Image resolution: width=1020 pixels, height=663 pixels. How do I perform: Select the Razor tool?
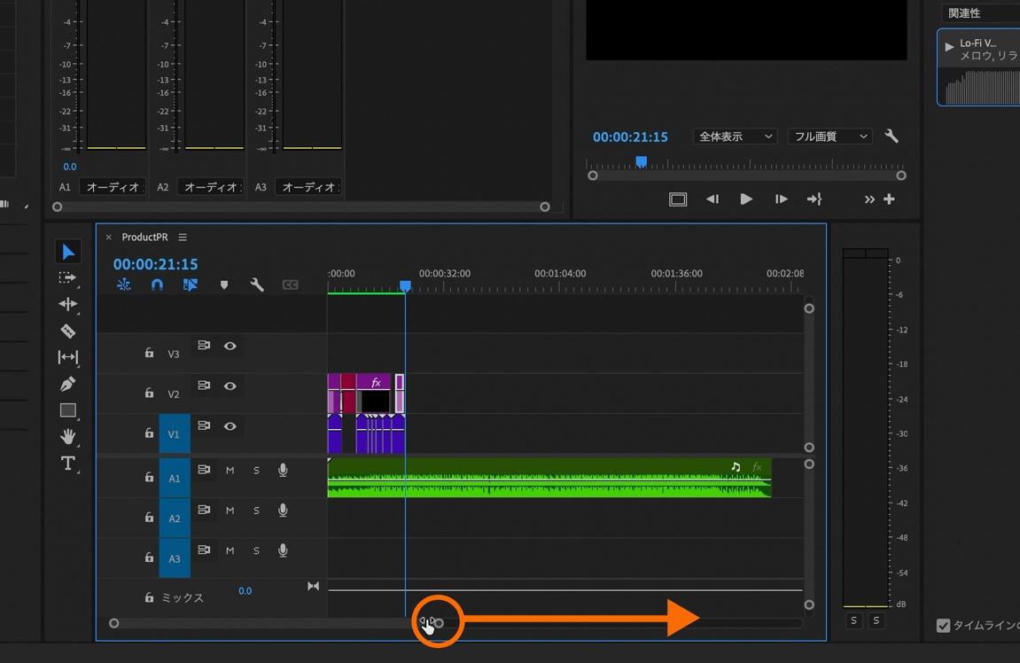coord(67,331)
